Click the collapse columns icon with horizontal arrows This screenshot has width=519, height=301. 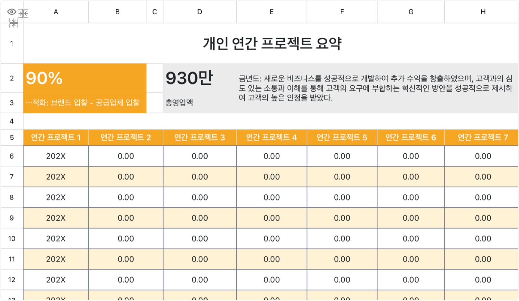23,13
